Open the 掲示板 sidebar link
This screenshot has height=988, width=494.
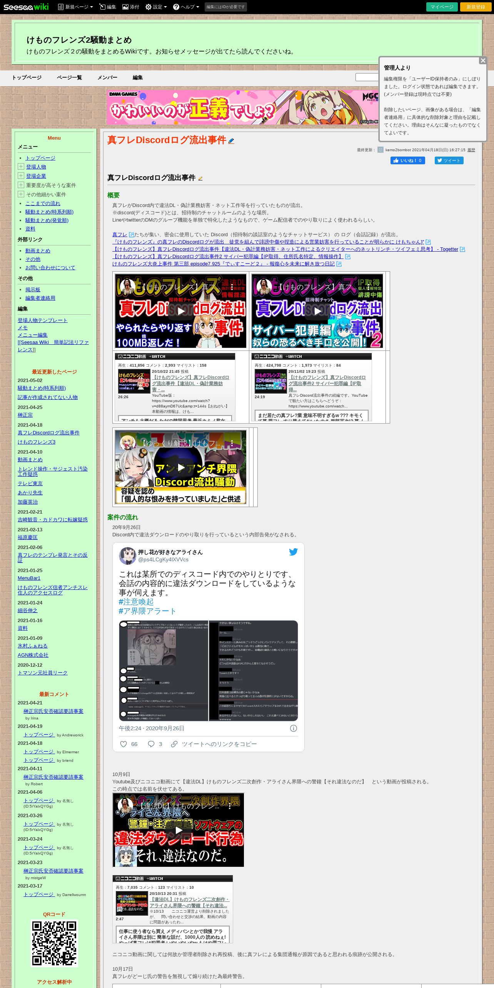click(33, 290)
